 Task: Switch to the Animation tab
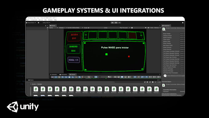(63, 75)
